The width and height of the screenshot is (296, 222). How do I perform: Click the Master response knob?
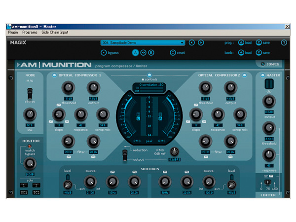(x=269, y=155)
